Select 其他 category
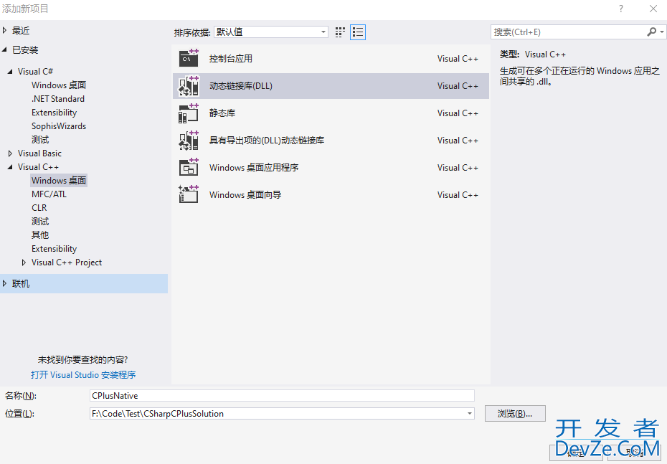Screen dimensions: 667x464 point(40,235)
